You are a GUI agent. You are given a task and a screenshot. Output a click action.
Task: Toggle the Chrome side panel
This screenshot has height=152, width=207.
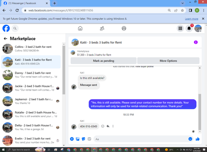(x=190, y=10)
